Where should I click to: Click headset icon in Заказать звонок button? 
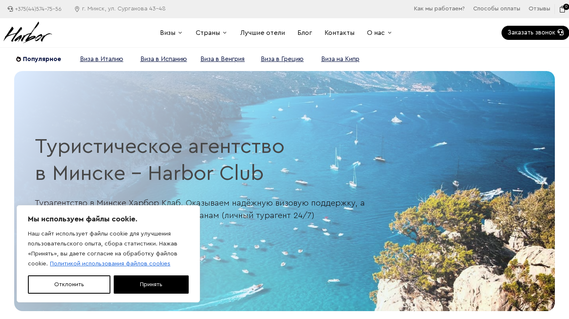click(x=560, y=32)
